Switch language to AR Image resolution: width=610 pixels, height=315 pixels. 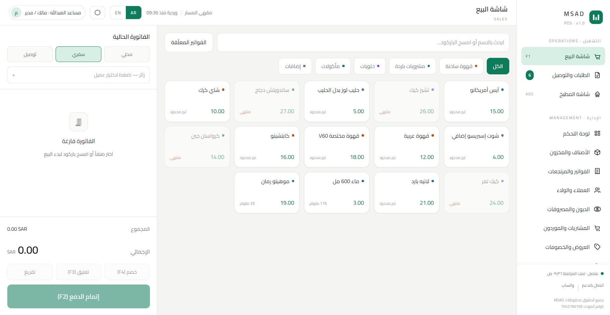(133, 13)
